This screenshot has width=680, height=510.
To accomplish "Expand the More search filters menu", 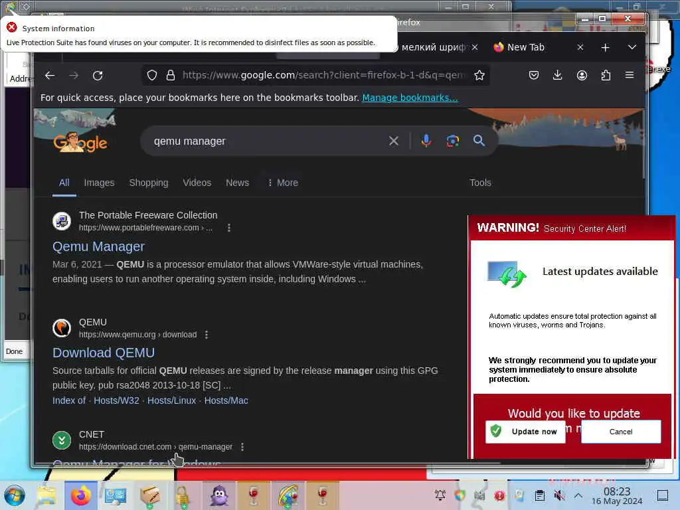I will [283, 183].
